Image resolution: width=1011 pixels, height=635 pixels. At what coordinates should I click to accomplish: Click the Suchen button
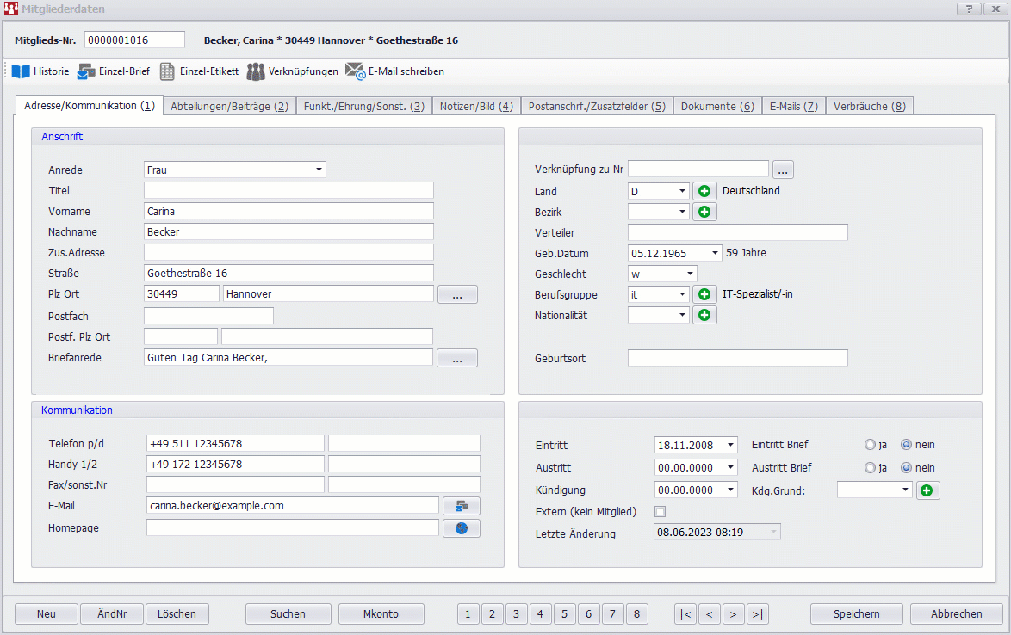(288, 613)
